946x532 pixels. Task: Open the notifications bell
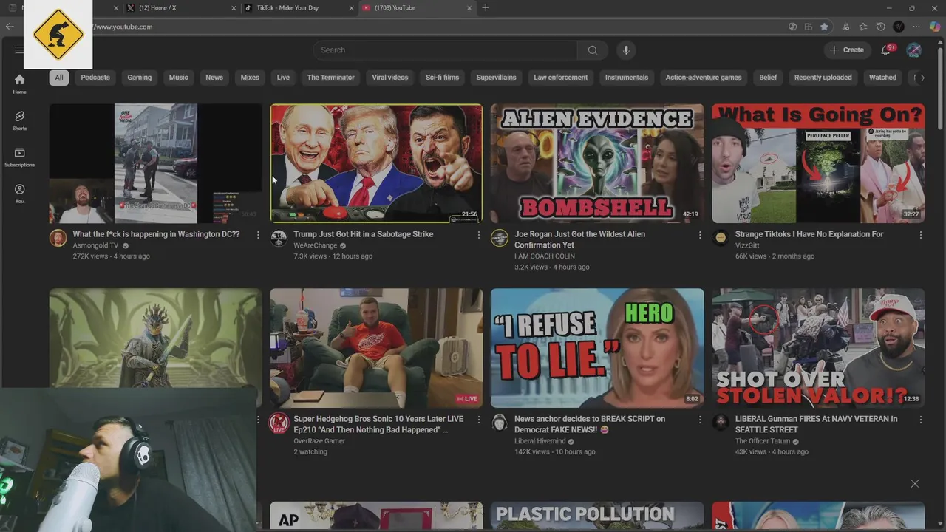coord(885,50)
